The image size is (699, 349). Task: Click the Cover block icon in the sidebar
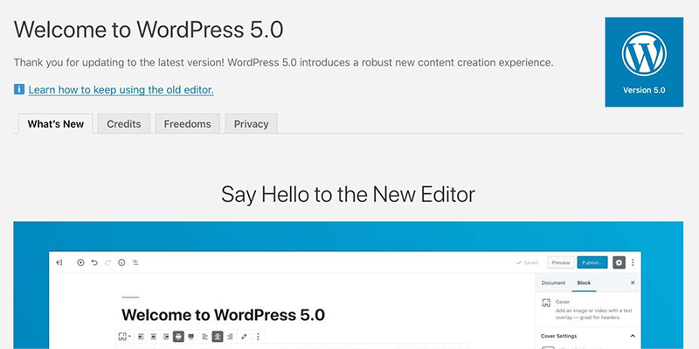click(x=546, y=303)
